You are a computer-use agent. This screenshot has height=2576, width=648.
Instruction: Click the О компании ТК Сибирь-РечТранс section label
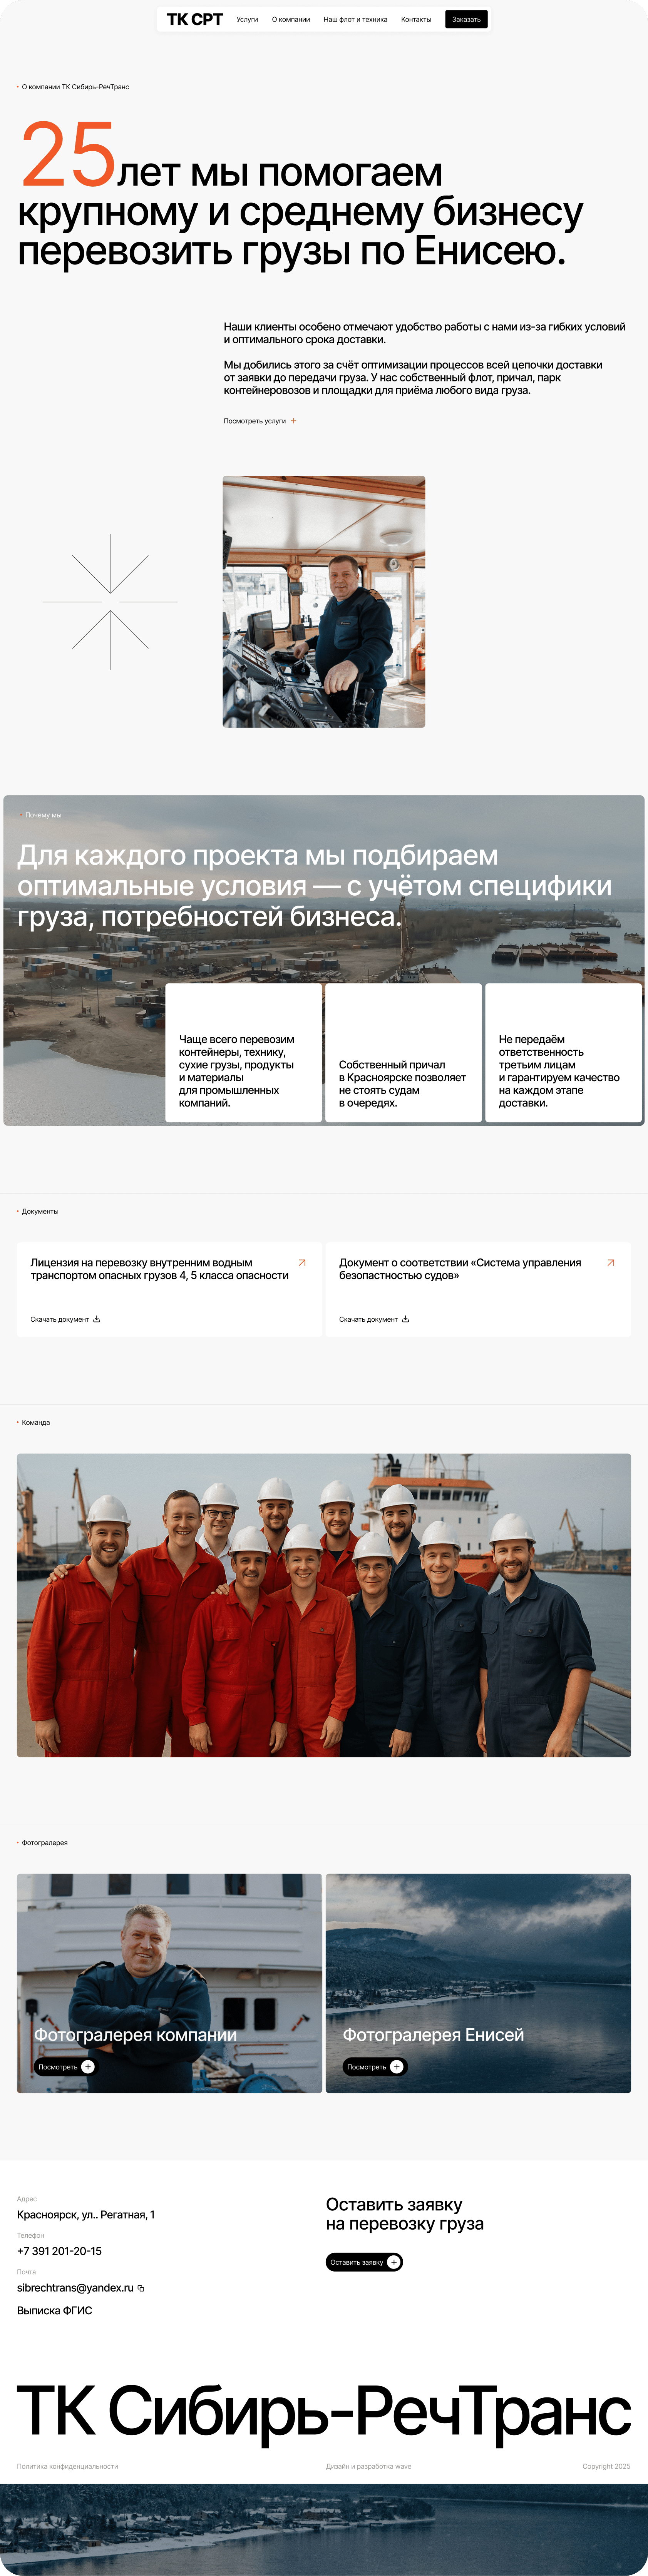coord(75,87)
